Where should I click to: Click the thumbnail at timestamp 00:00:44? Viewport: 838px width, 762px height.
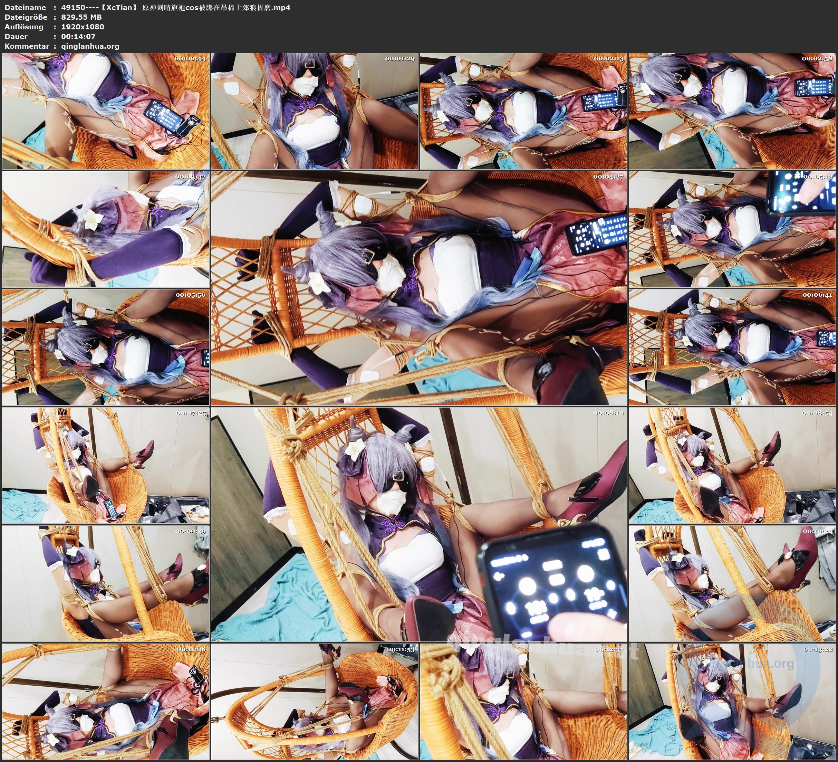[x=106, y=111]
